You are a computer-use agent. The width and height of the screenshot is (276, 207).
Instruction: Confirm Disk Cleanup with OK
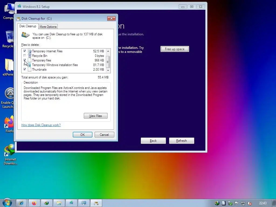coord(82,135)
